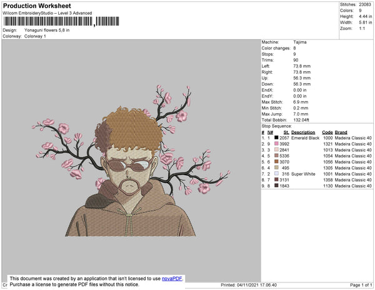Image resolution: width=375 pixels, height=290 pixels.
Task: Select thread code 1054 in row 4
Action: pyautogui.click(x=328, y=156)
